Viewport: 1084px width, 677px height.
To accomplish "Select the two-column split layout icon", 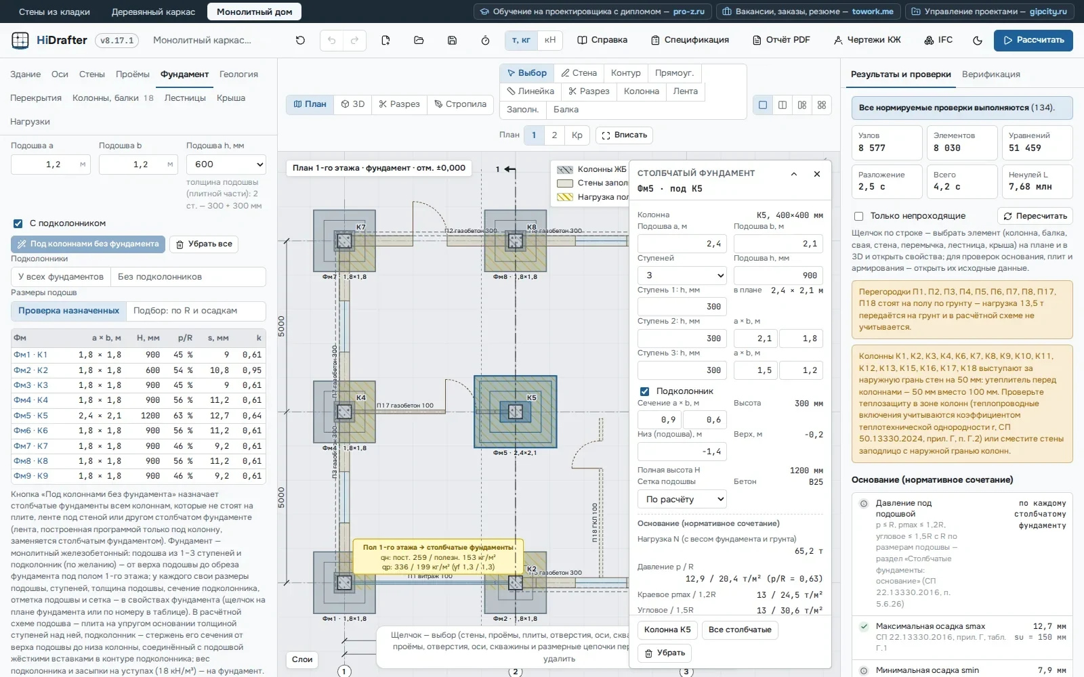I will [x=783, y=105].
